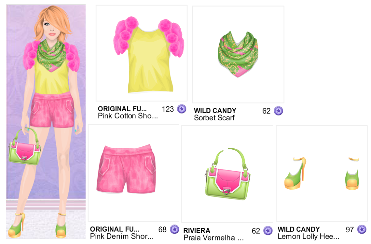371x244 pixels.
Task: Select the green Lemon Lolly heels image
Action: click(x=322, y=173)
